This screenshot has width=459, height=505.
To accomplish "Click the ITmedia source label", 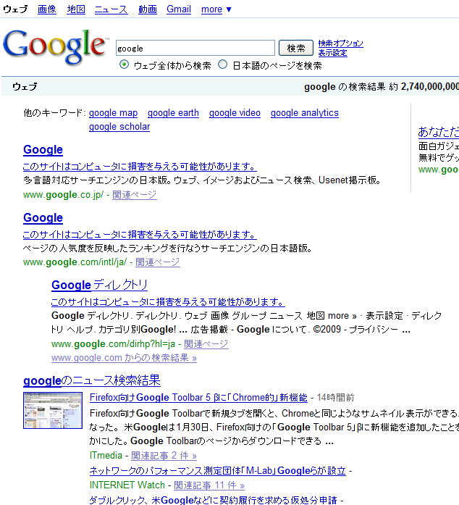I will tap(106, 456).
